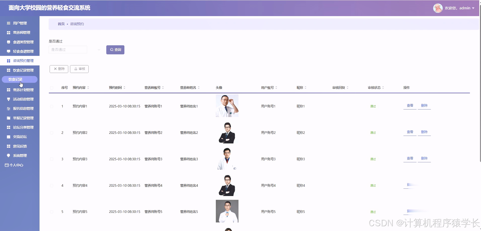
Task: Click the nutritionist photo in row 5
Action: (227, 211)
